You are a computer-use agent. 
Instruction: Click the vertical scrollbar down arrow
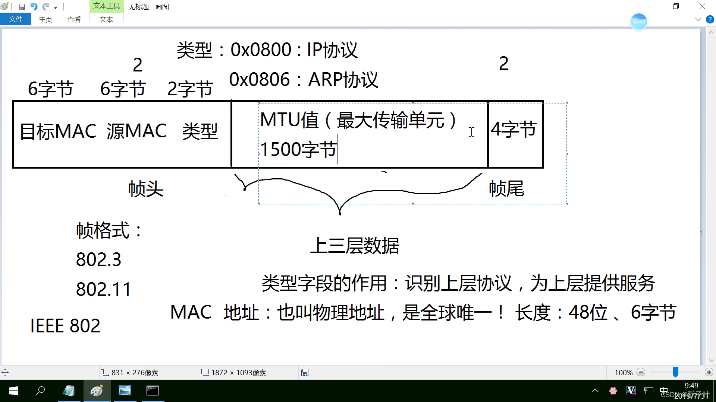point(711,360)
